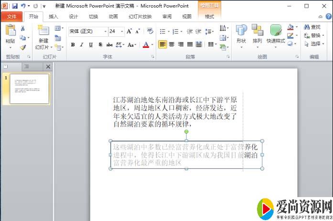Toggle italic text formatting

82,45
